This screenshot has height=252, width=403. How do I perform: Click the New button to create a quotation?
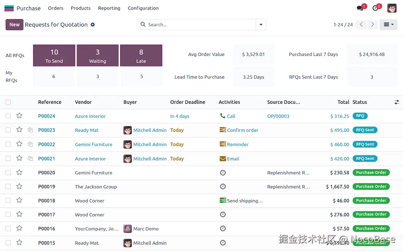point(14,24)
